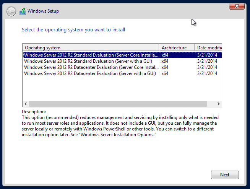Screen dimensions: 250x189
Task: Click the Architecture column header
Action: (176, 48)
